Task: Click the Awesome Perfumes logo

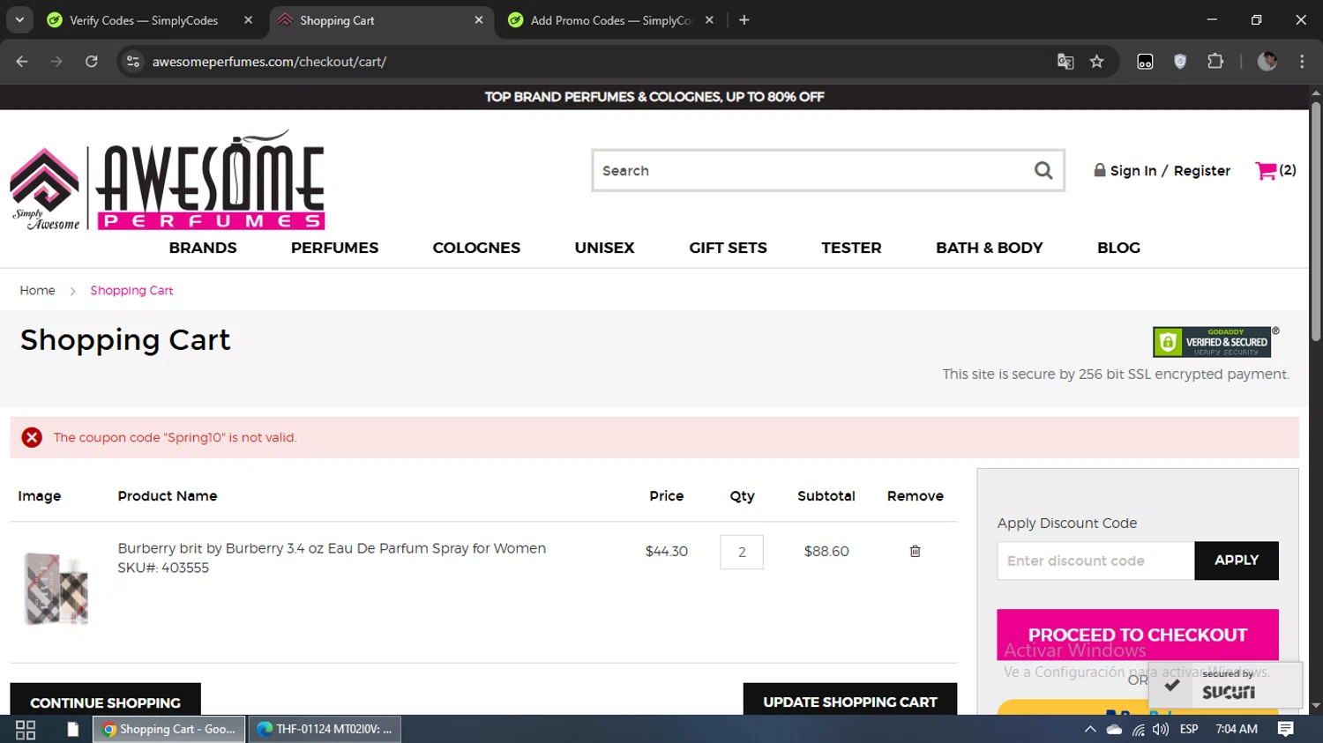Action: [x=168, y=181]
